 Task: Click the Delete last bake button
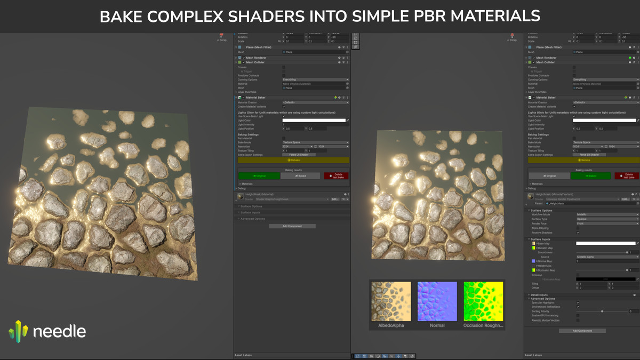click(x=337, y=175)
